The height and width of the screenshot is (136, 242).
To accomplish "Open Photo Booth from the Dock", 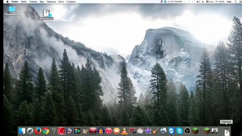I will pyautogui.click(x=132, y=131).
